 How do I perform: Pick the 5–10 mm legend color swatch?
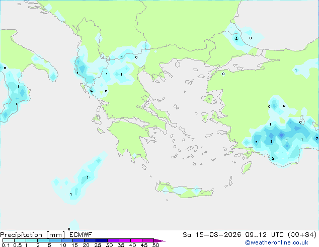pyautogui.click(x=55, y=240)
